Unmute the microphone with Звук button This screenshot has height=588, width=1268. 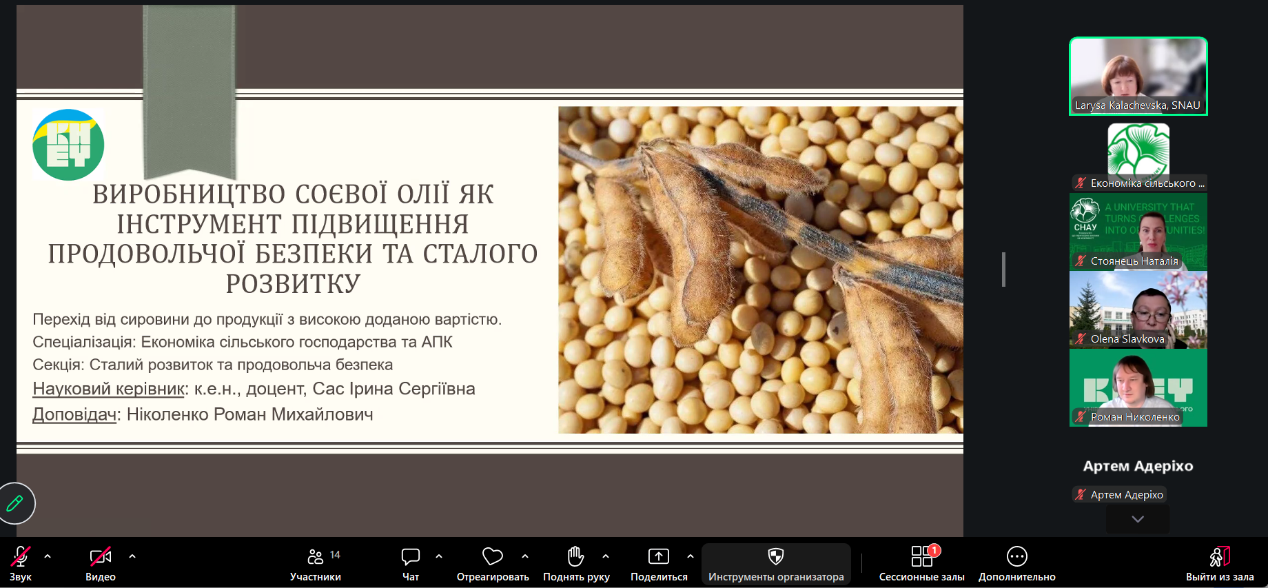[x=21, y=562]
